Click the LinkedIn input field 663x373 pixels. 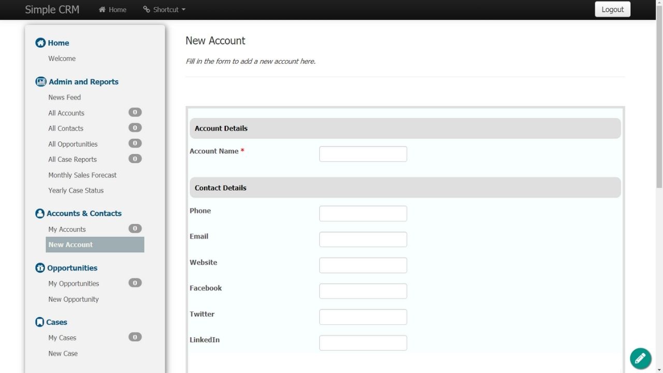tap(363, 343)
